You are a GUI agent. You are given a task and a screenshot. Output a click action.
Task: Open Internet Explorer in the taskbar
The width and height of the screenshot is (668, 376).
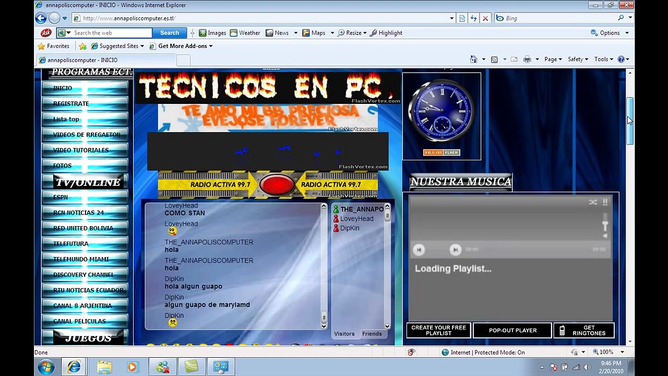[74, 367]
